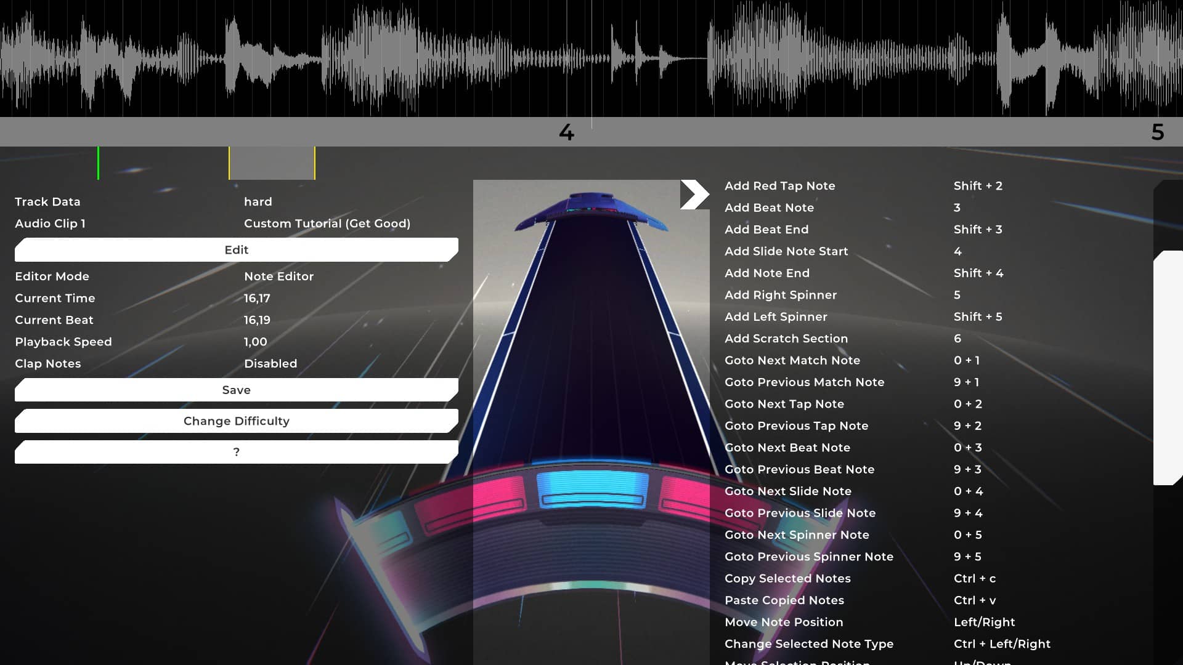
Task: Click the white chevron arrow beside shortcuts list
Action: (x=694, y=195)
